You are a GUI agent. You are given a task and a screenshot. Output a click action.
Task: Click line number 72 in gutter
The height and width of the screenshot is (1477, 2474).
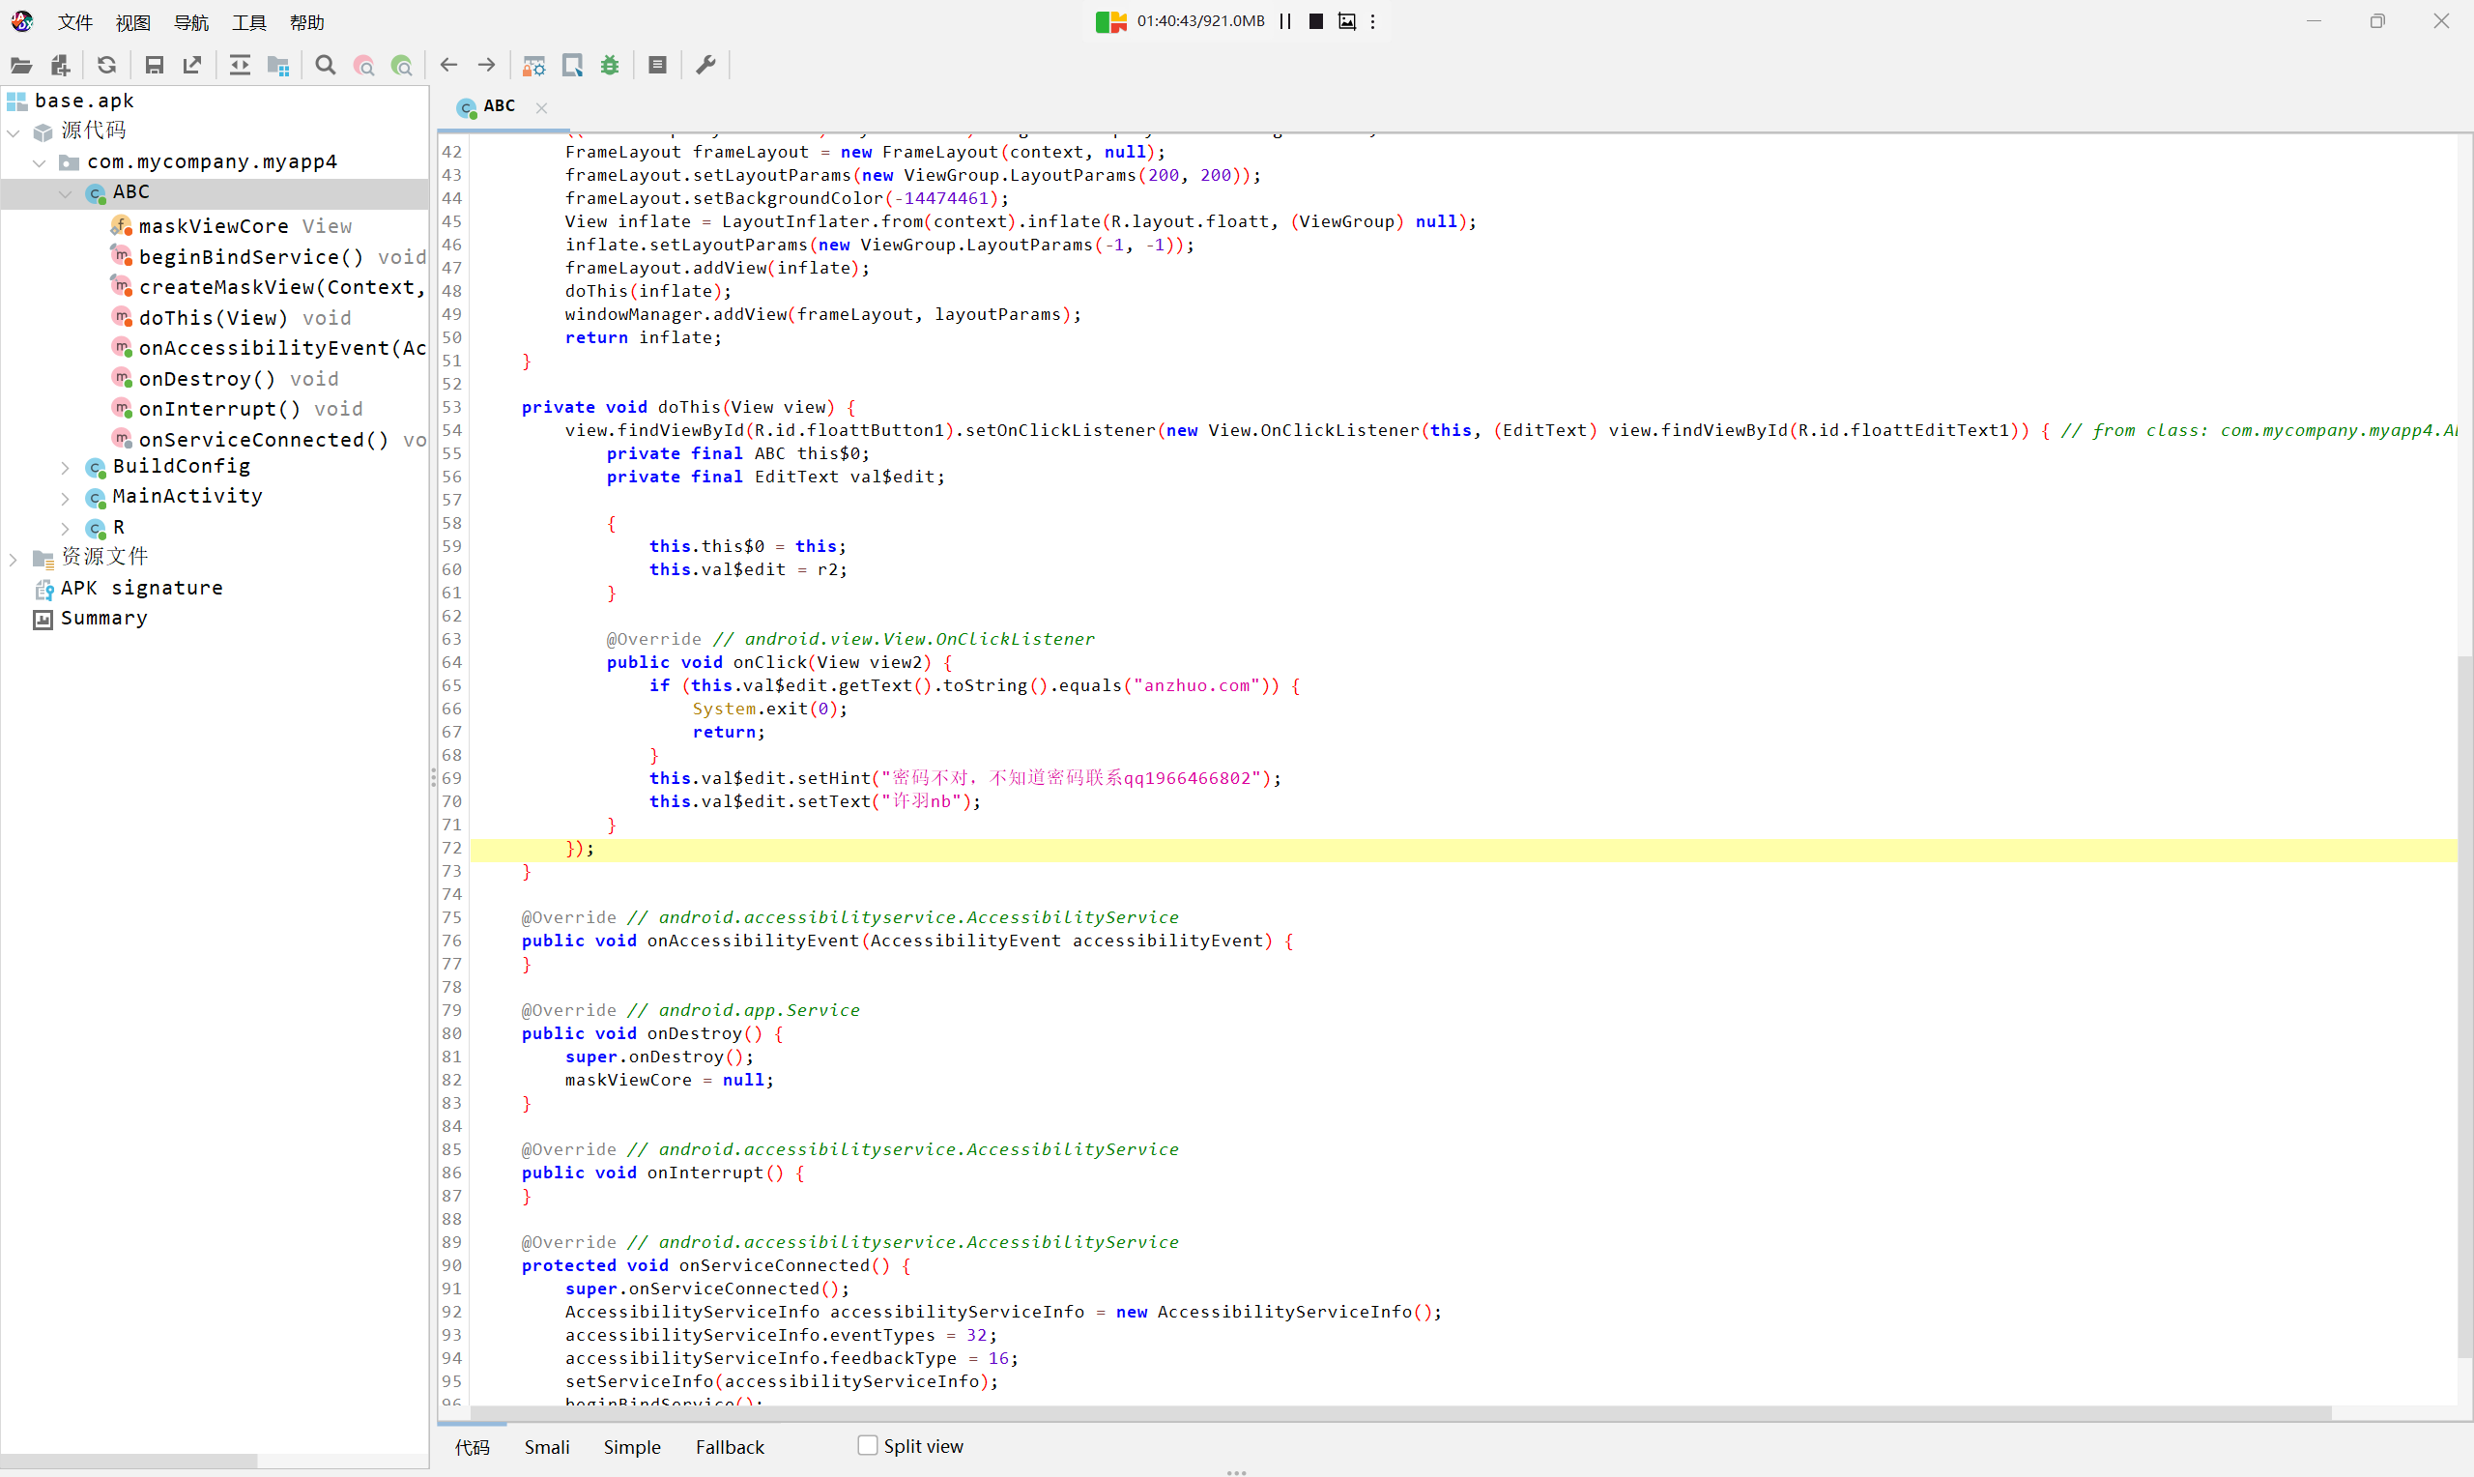tap(452, 849)
